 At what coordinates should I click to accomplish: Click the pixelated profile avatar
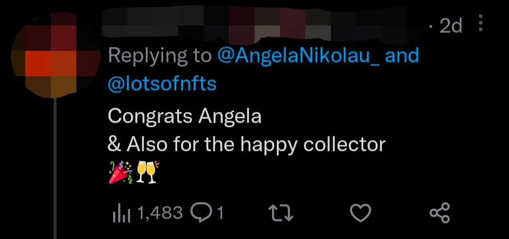[52, 56]
